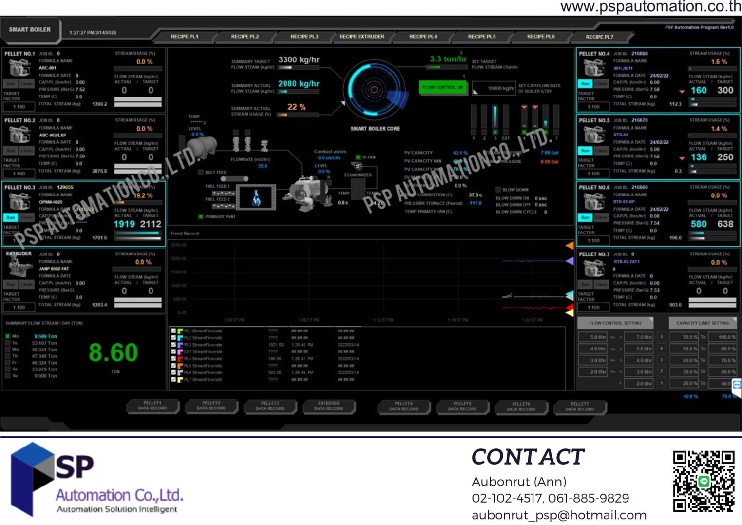Click the Pellet No.3 flow steam progress bar
The height and width of the screenshot is (525, 742).
138,234
